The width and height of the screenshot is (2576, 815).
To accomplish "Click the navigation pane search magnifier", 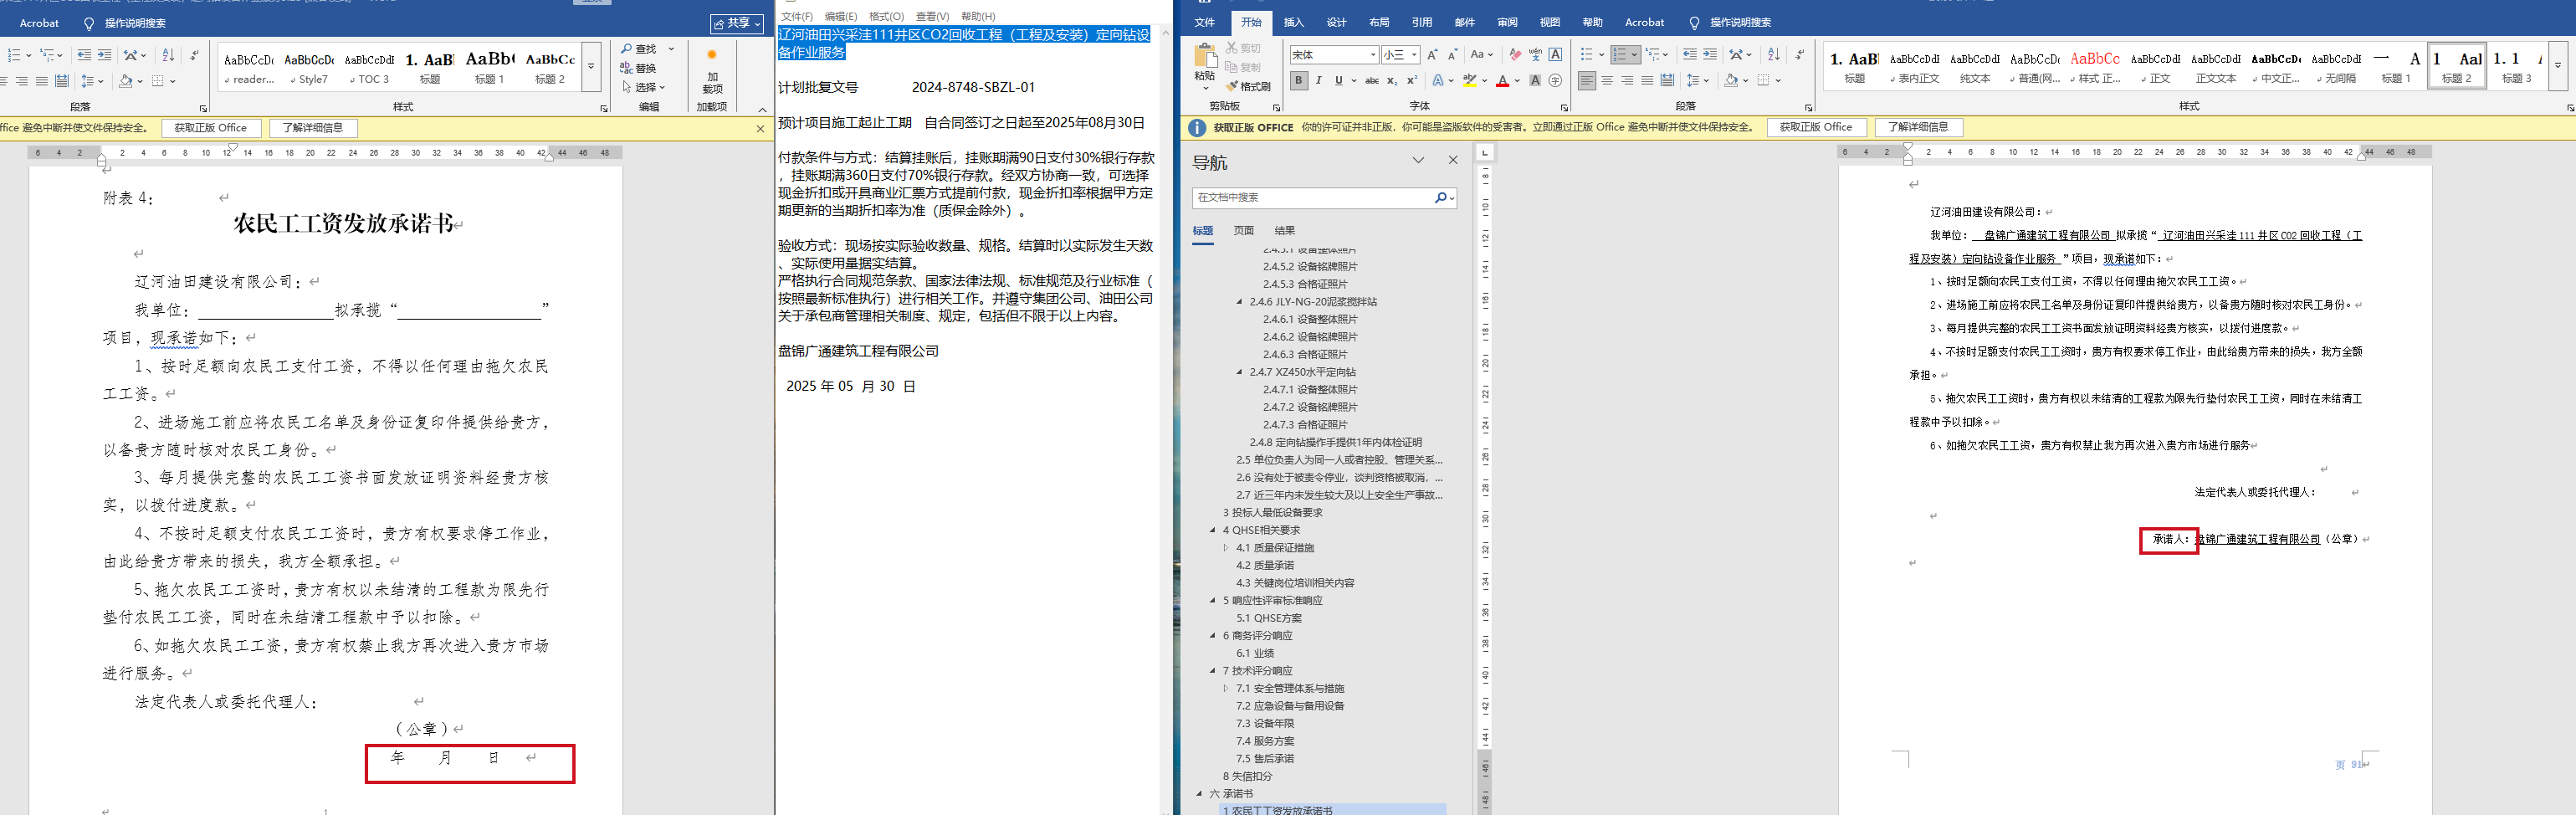I will point(1441,198).
